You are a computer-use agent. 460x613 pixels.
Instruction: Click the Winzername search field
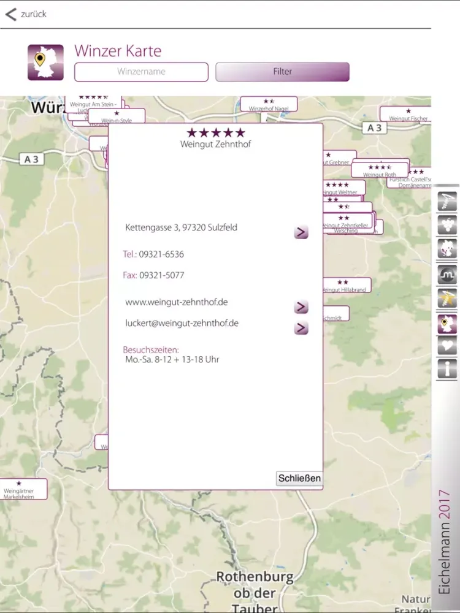pos(141,72)
